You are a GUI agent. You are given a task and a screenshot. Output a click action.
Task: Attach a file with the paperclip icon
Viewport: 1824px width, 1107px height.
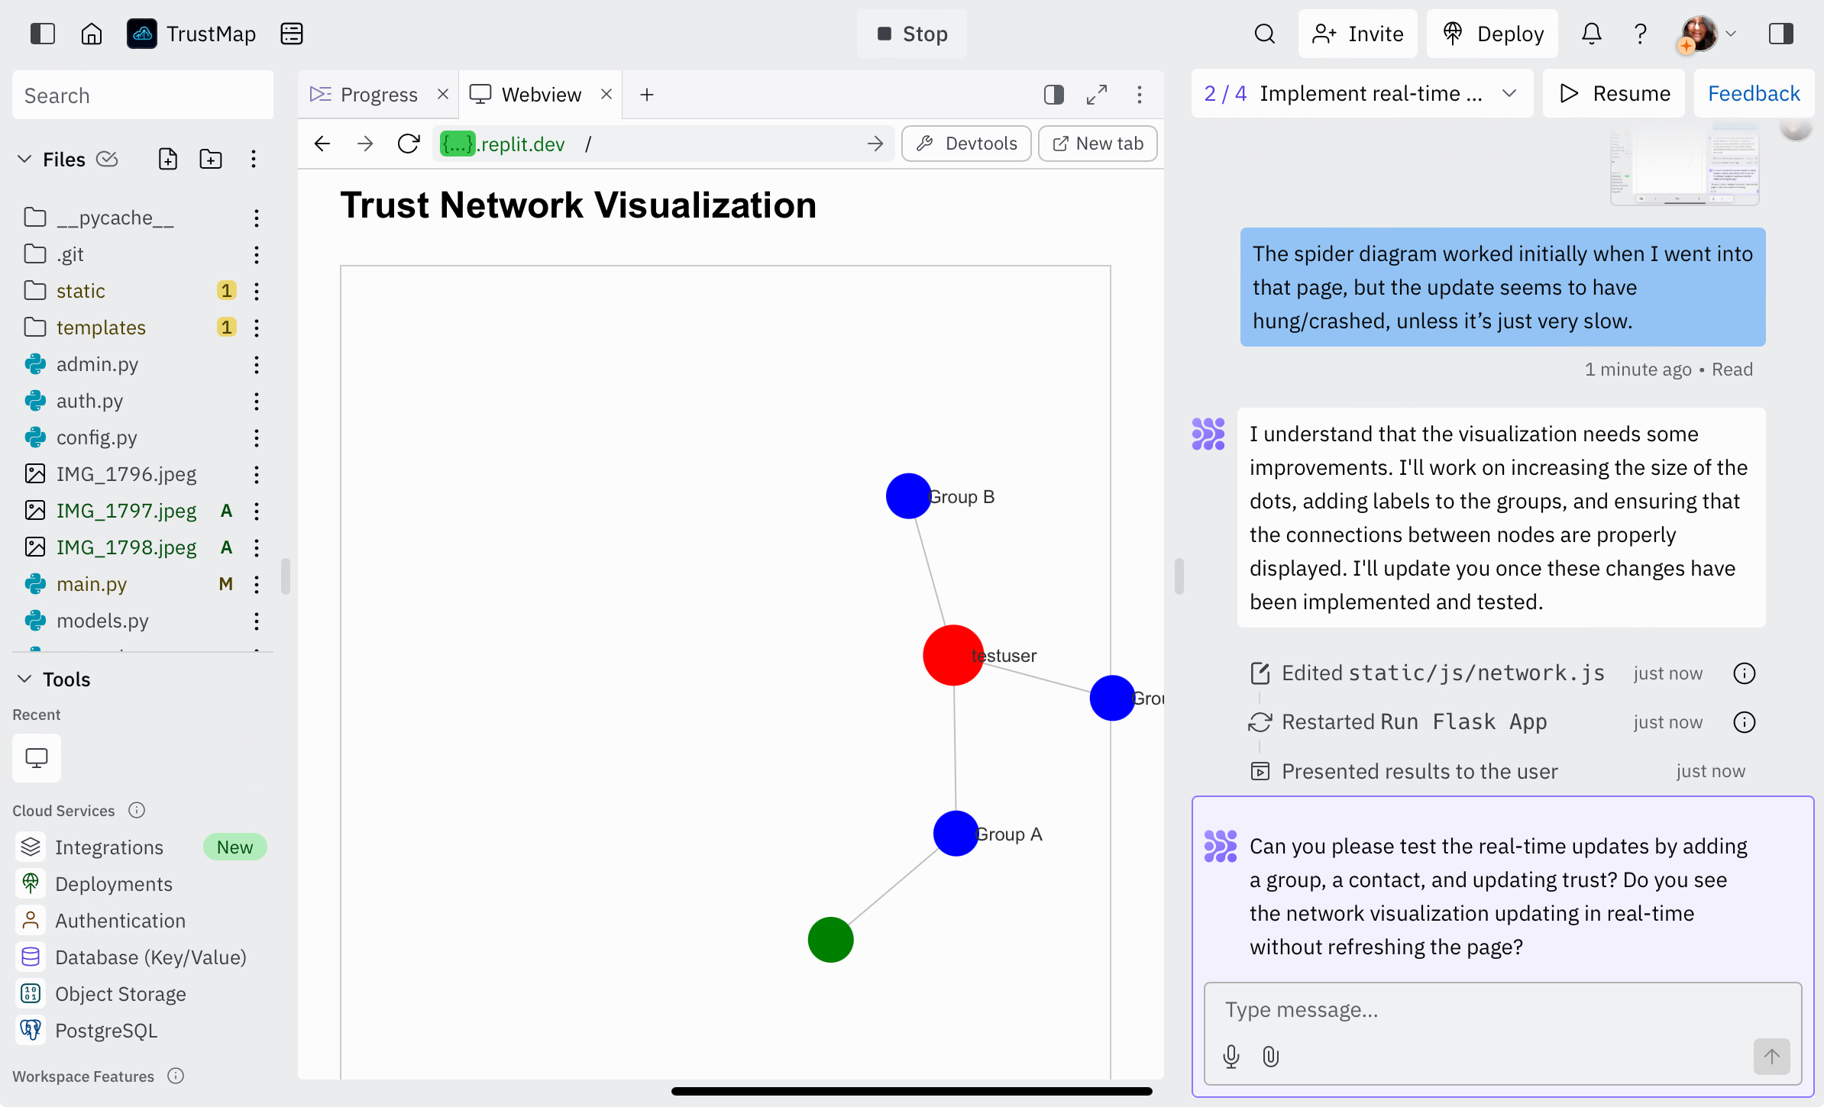point(1271,1057)
